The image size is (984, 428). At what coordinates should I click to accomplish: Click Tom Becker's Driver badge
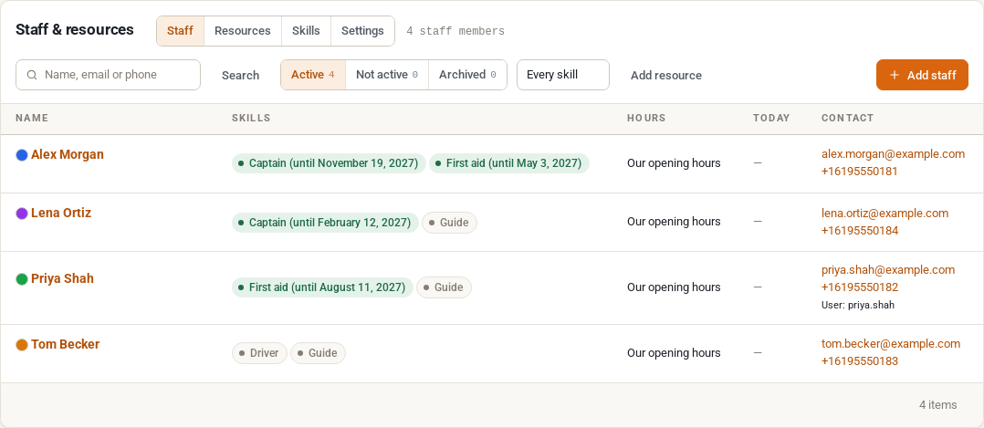pyautogui.click(x=260, y=352)
